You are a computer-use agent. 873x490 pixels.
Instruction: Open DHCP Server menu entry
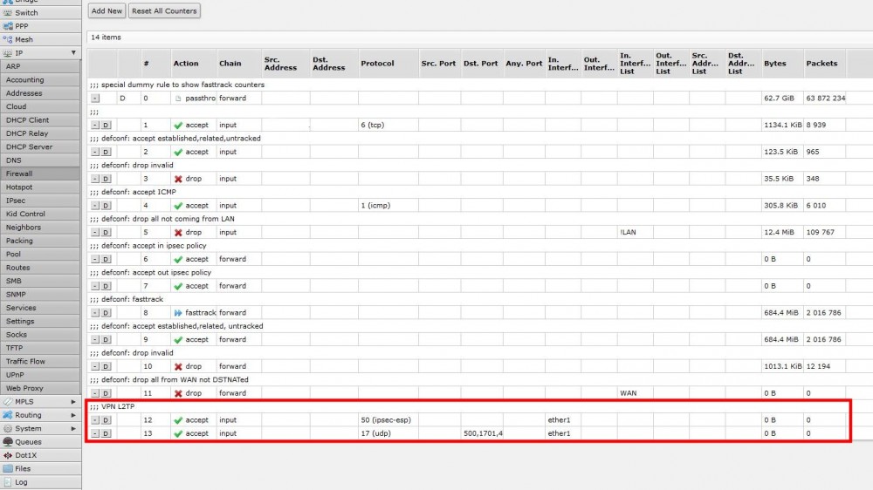(x=29, y=147)
